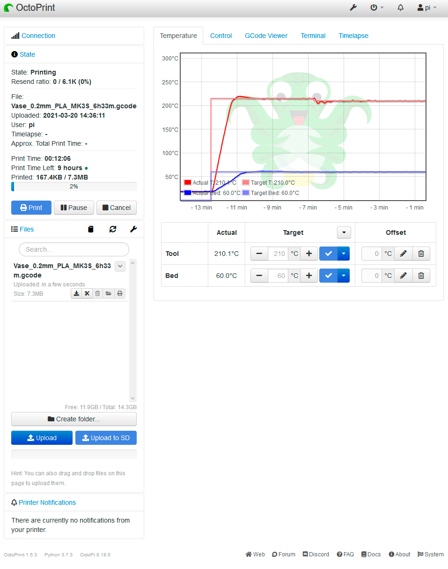This screenshot has width=448, height=569.
Task: Click the Upload to SD button
Action: [x=106, y=438]
